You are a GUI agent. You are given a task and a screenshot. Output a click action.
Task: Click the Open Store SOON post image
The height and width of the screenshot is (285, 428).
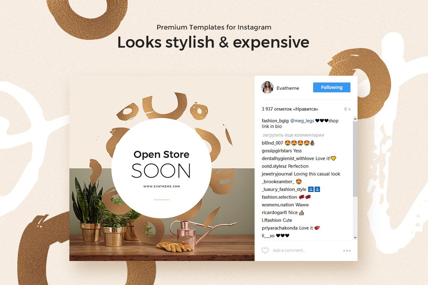pos(162,168)
